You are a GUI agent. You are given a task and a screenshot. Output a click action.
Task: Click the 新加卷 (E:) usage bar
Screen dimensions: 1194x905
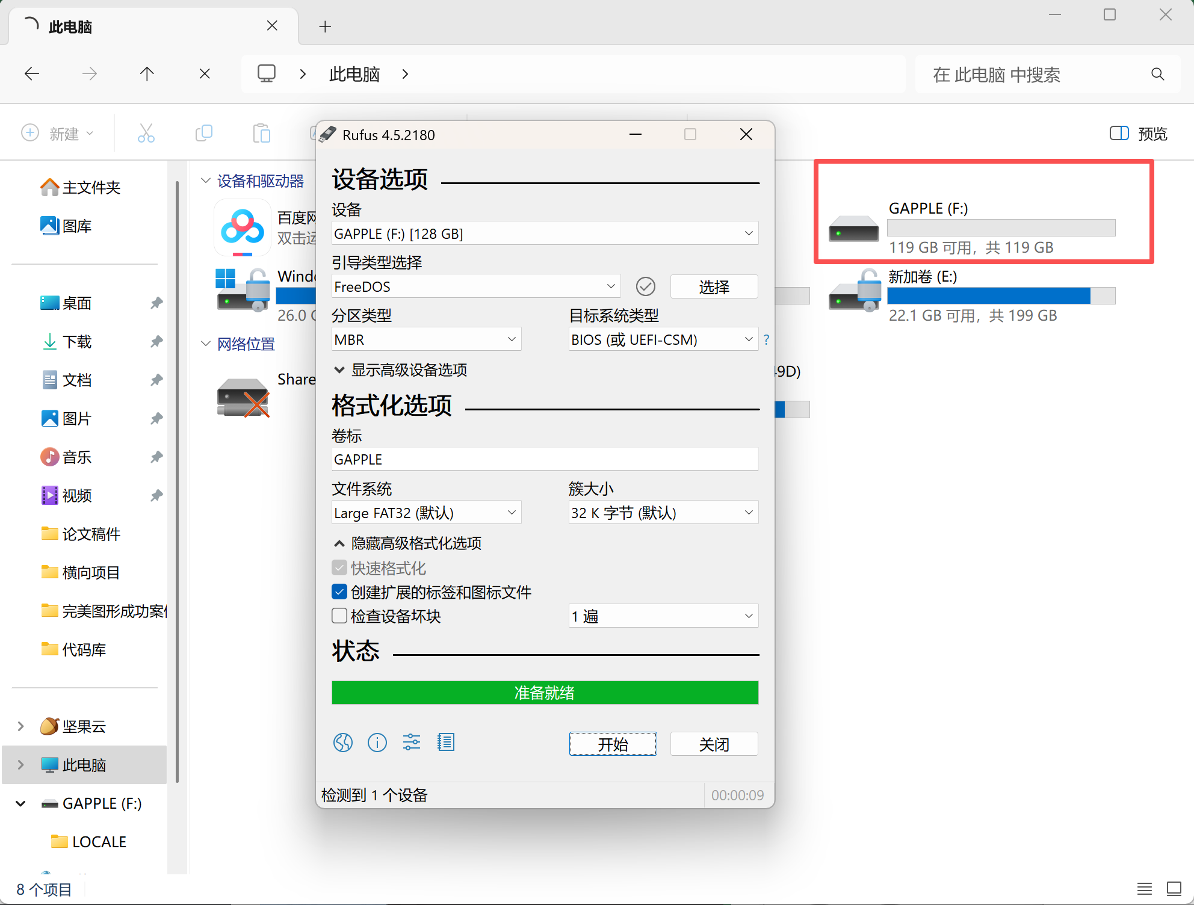coord(1001,295)
